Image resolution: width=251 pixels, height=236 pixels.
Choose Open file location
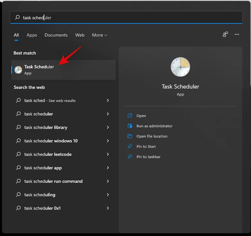pos(152,136)
